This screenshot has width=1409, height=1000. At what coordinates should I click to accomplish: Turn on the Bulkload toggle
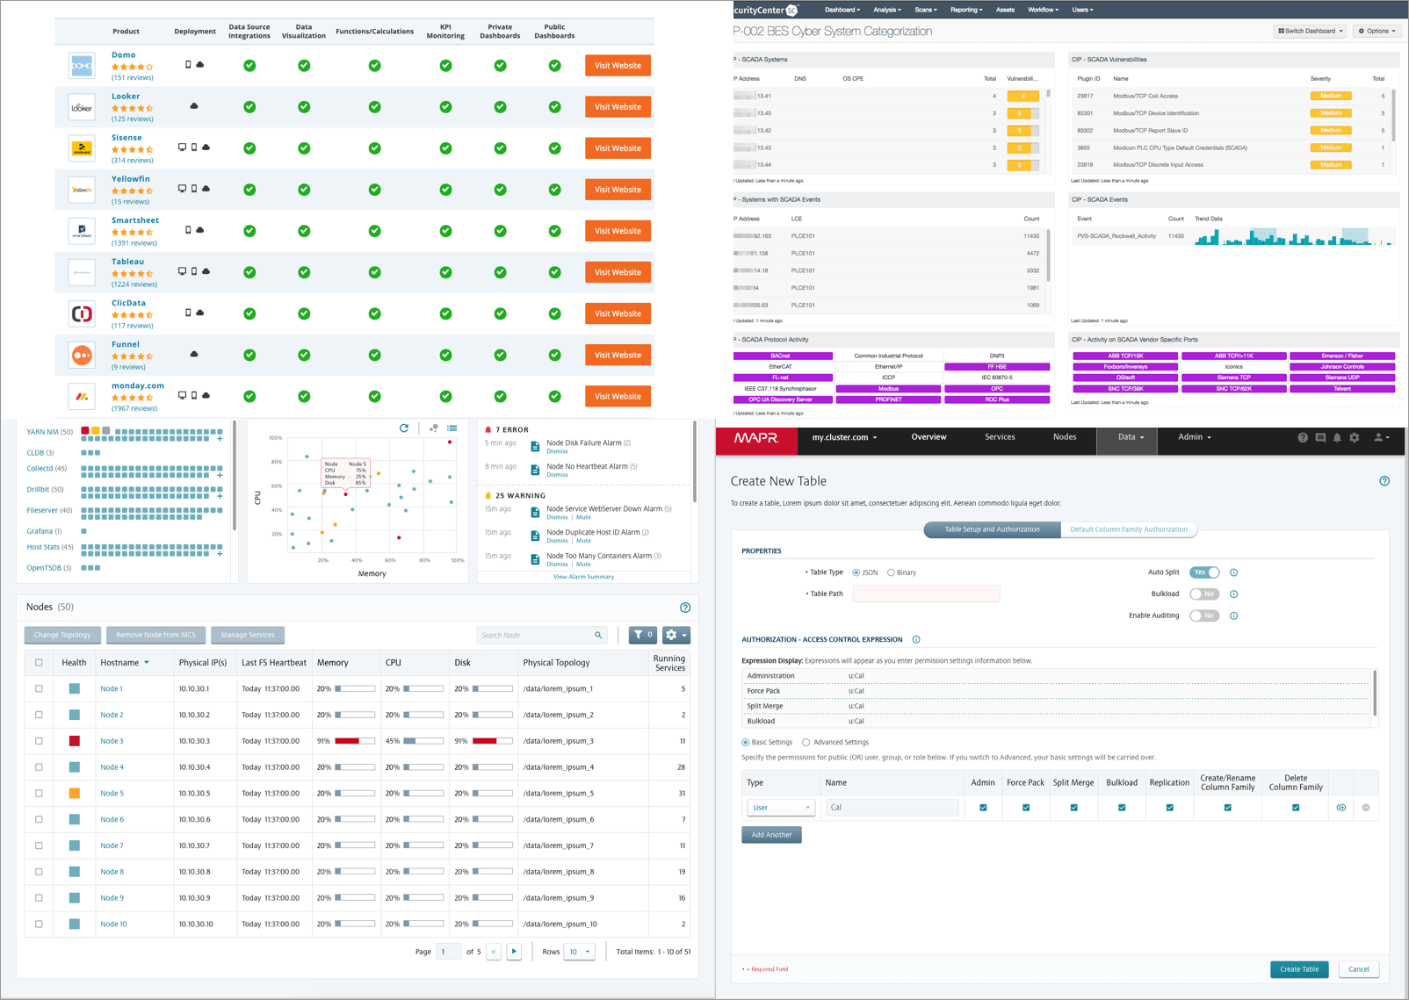(1203, 594)
